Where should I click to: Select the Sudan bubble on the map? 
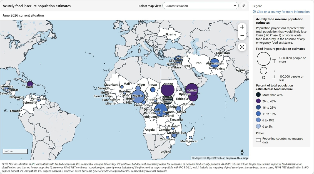pos(167,90)
